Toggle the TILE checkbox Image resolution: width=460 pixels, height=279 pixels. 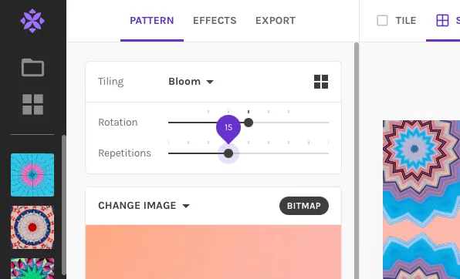[382, 21]
